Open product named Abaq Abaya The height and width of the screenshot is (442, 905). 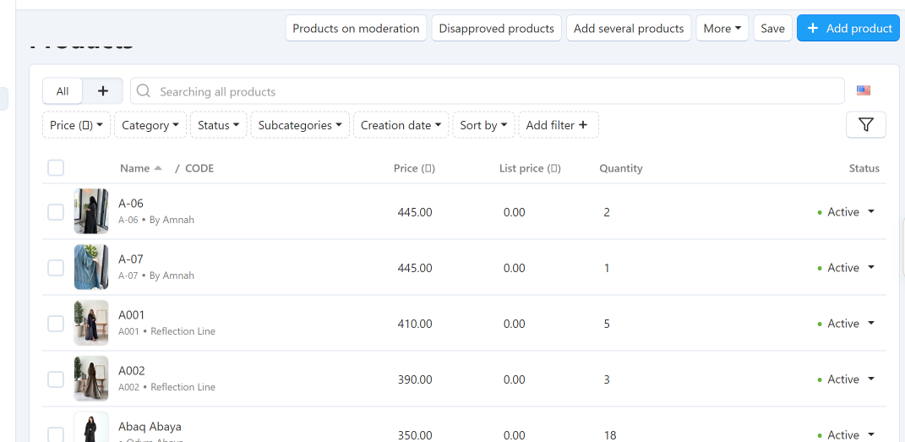coord(150,427)
